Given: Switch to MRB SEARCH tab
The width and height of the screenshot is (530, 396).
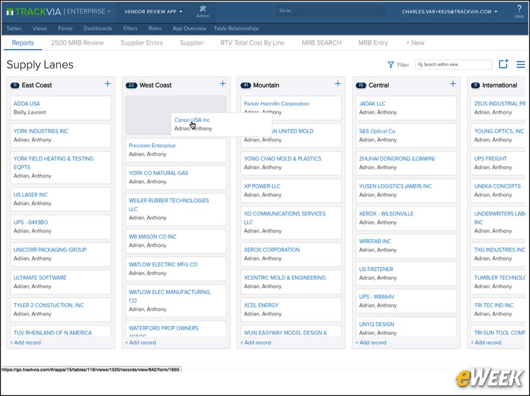Looking at the screenshot, I should [321, 43].
